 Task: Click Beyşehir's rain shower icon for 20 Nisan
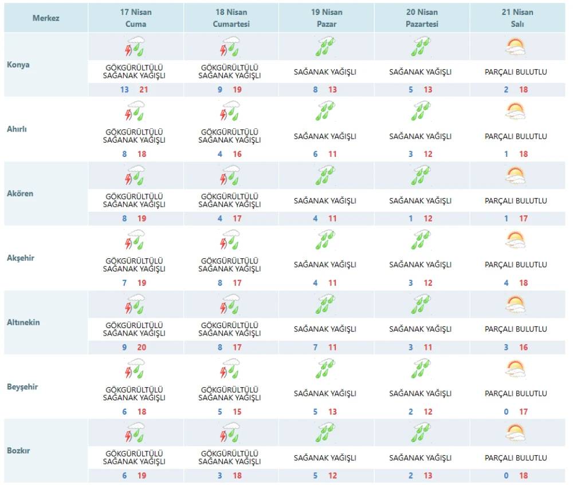click(x=421, y=368)
